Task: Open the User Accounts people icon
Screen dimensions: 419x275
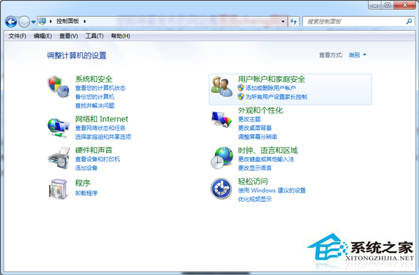Action: click(221, 87)
